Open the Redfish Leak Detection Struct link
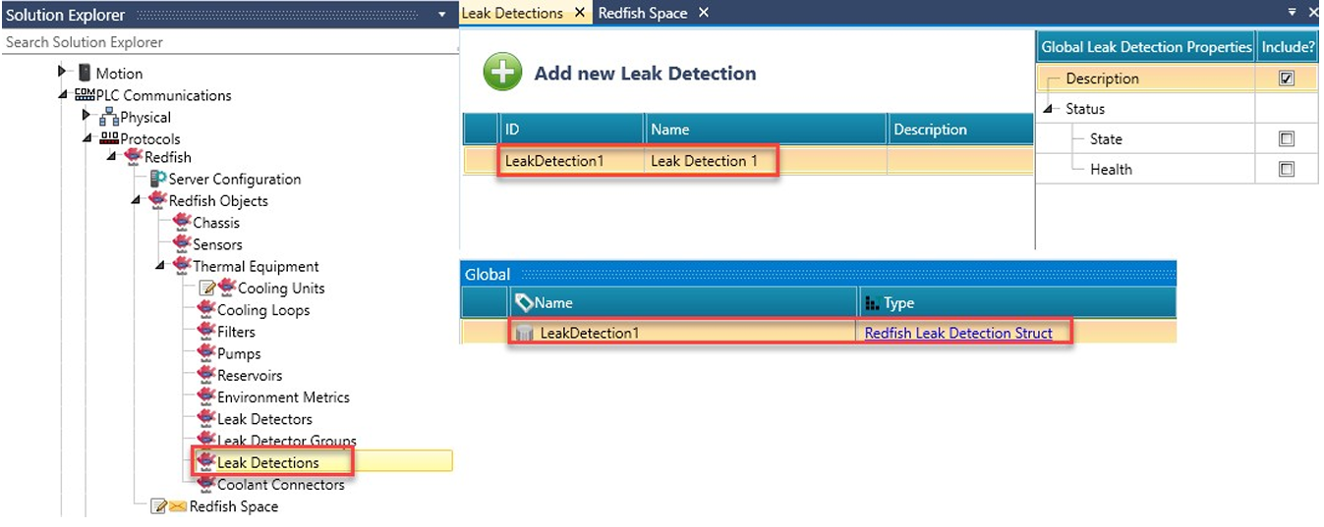Viewport: 1324px width, 527px height. 958,334
